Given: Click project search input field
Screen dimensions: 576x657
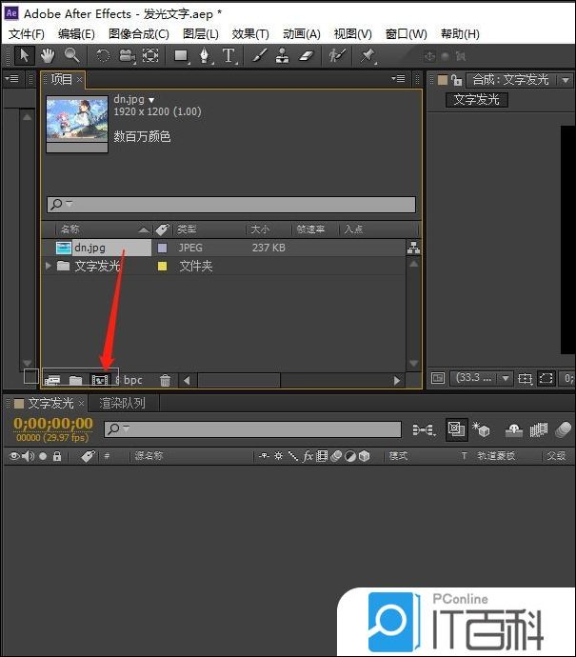Looking at the screenshot, I should [x=231, y=205].
